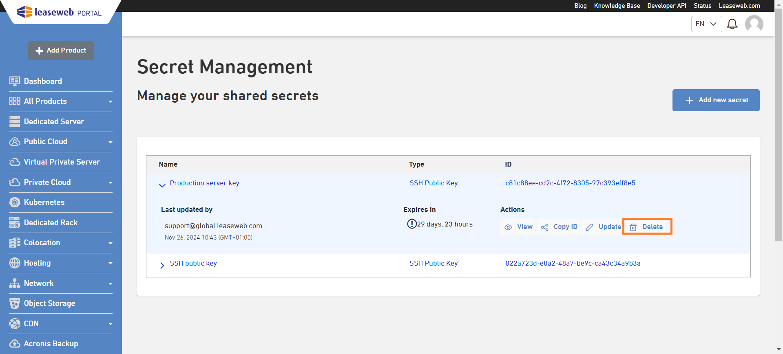The image size is (783, 354).
Task: Click the Private Cloud icon
Action: click(x=15, y=182)
